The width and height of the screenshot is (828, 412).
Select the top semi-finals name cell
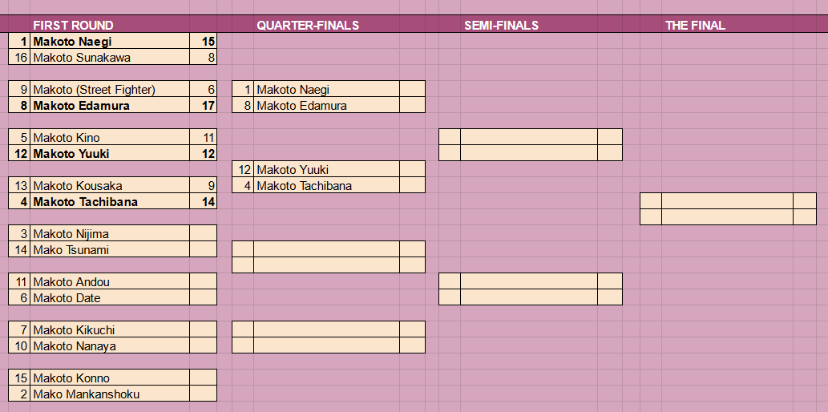[529, 137]
